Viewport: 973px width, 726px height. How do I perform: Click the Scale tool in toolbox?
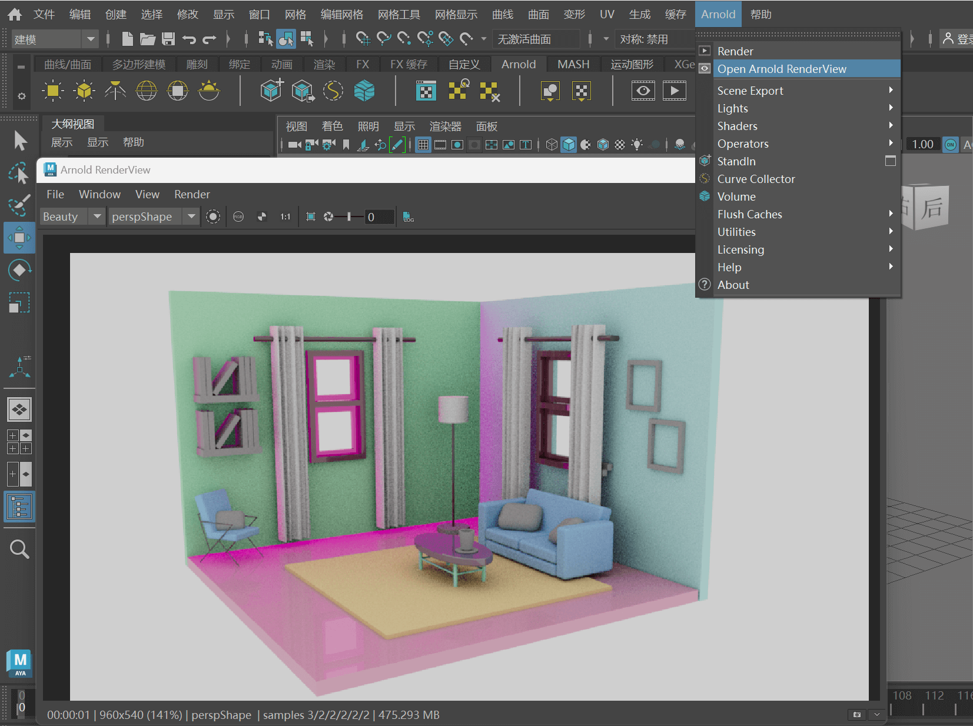19,302
